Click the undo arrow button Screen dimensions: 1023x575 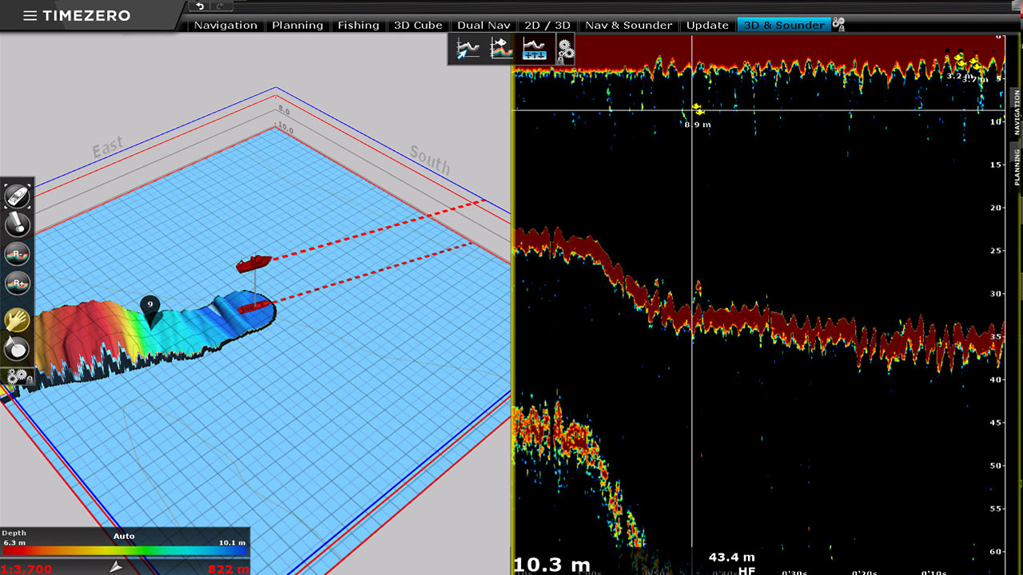coord(201,6)
